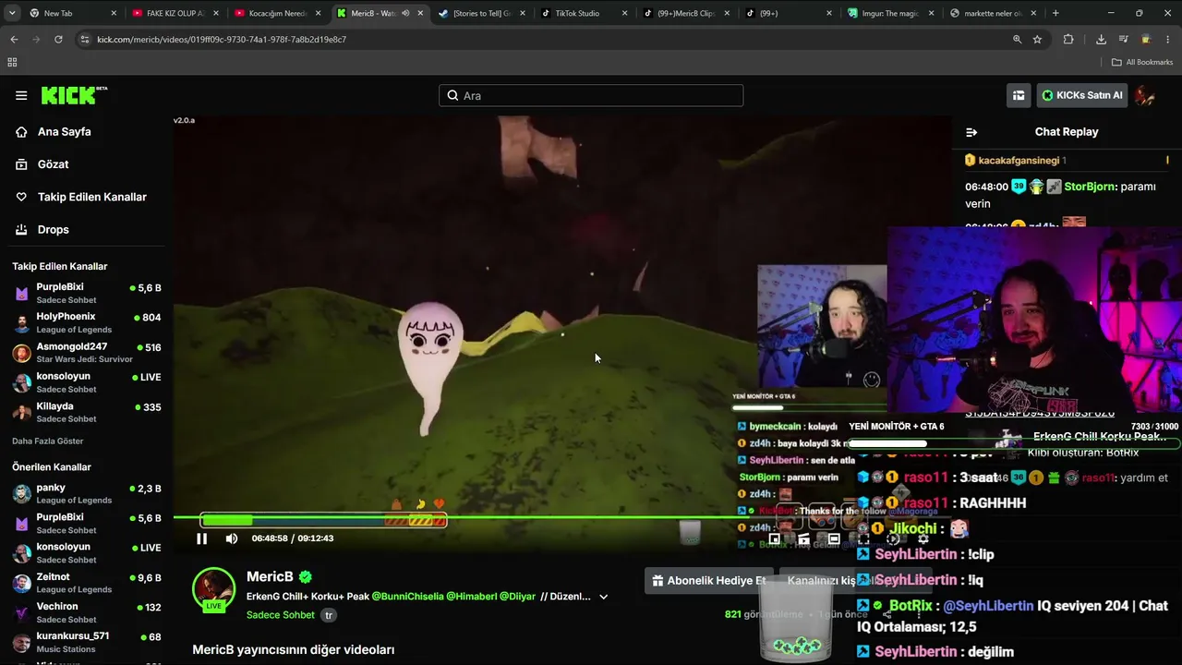Click the @Diiyar mention link
Screen dimensions: 1182x665
pos(518,597)
